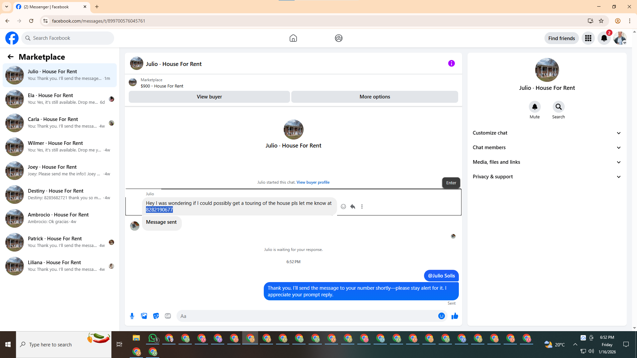Screen dimensions: 637x358
Task: Attach a photo using the image icon
Action: click(144, 316)
